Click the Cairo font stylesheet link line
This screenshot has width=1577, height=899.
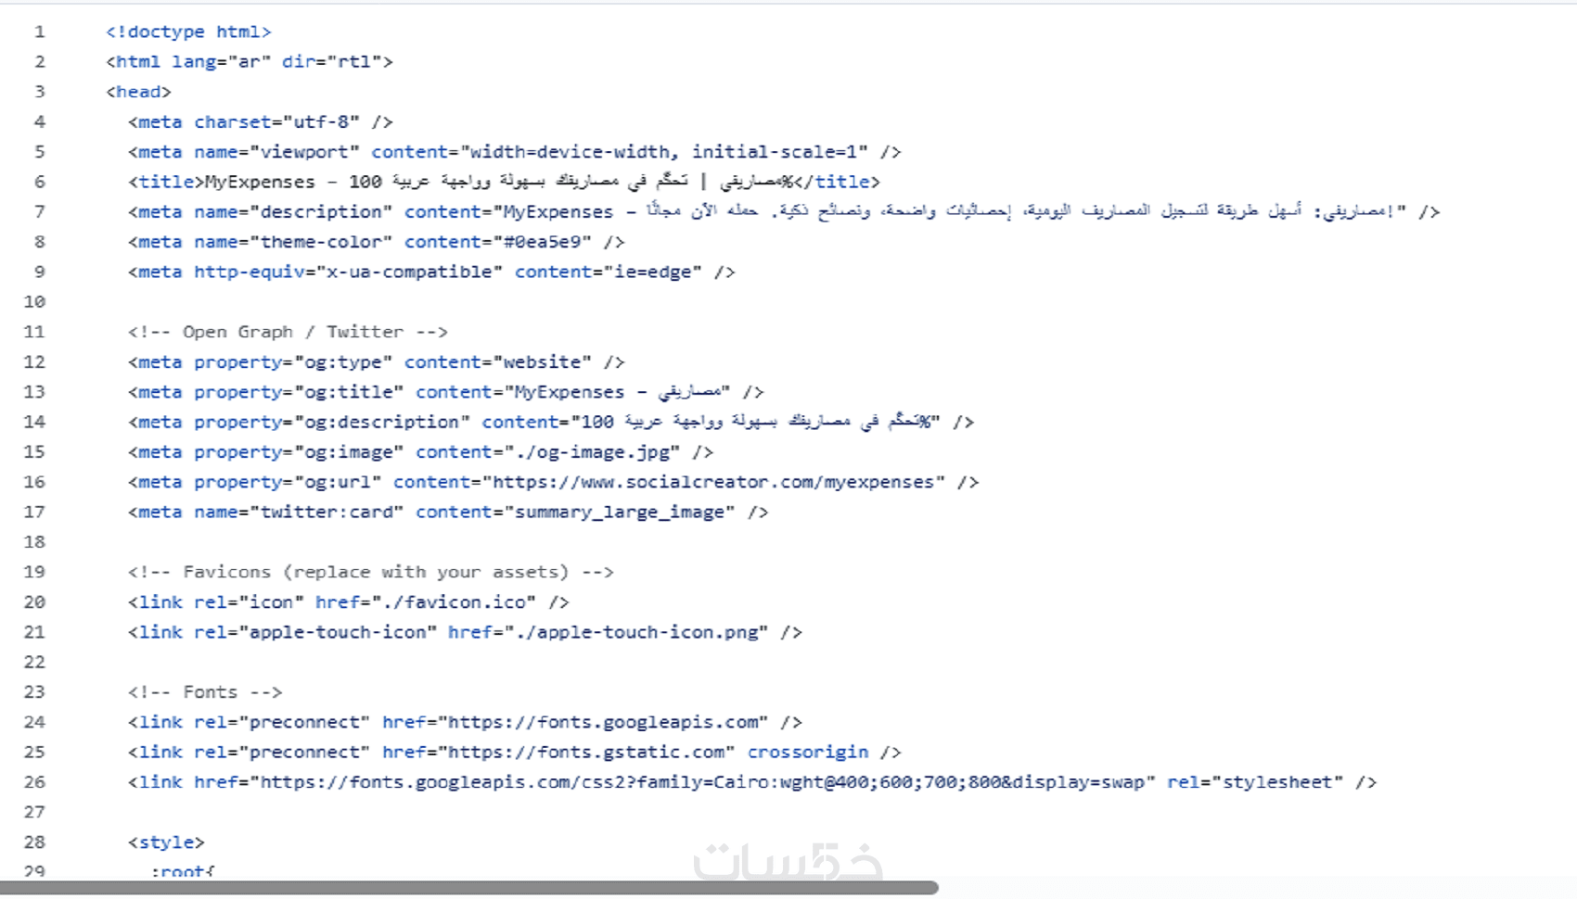click(x=752, y=782)
